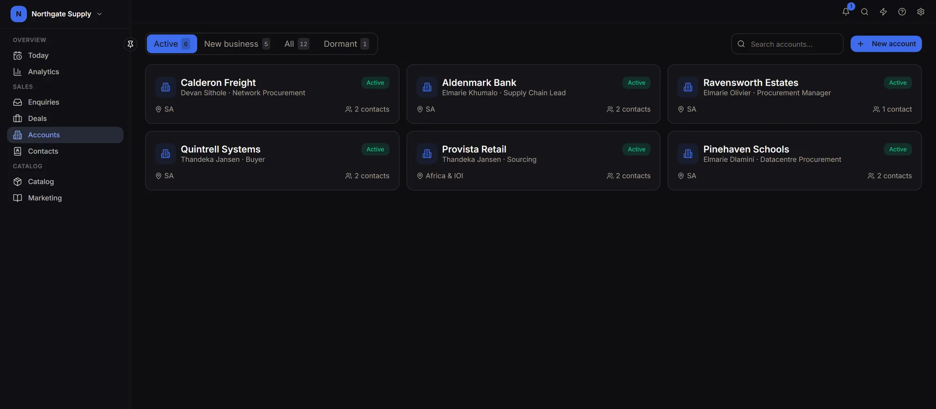Click 2 contacts on Aldenmark Bank card
The image size is (936, 409).
point(629,109)
